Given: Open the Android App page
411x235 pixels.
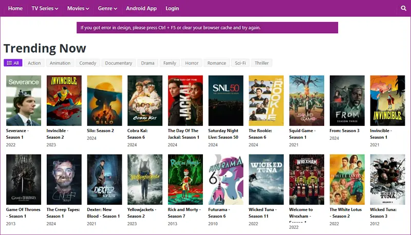Looking at the screenshot, I should pos(141,8).
